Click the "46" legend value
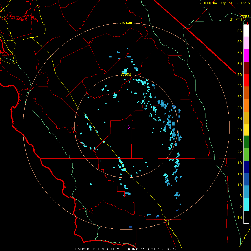The image size is (251, 251). pos(240,86)
